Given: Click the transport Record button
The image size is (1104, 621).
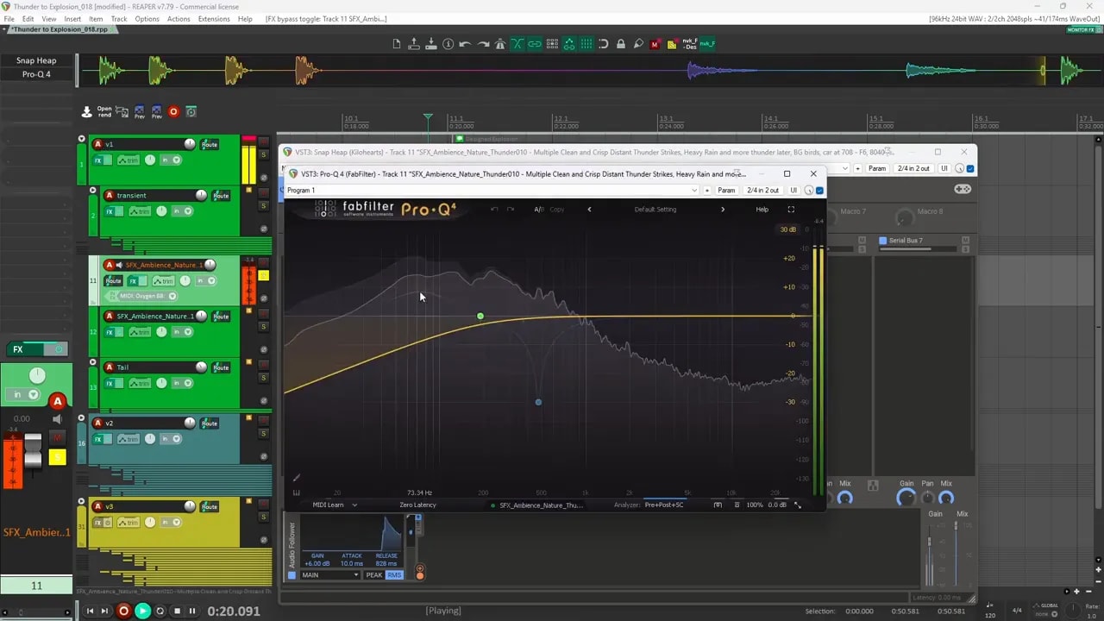Looking at the screenshot, I should [x=123, y=611].
